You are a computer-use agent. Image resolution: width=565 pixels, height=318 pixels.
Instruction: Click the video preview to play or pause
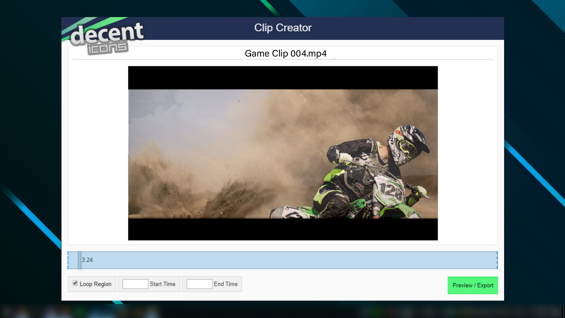point(282,153)
